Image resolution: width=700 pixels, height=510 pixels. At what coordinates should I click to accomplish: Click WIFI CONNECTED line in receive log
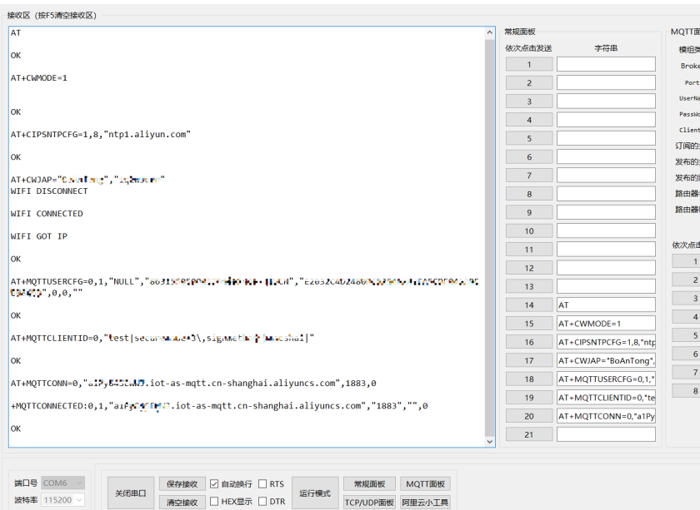47,214
